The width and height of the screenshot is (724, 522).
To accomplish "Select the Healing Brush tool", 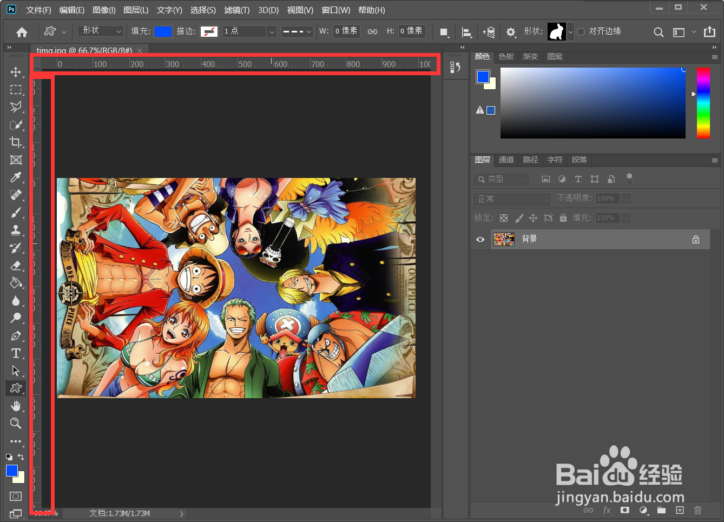I will tap(16, 195).
